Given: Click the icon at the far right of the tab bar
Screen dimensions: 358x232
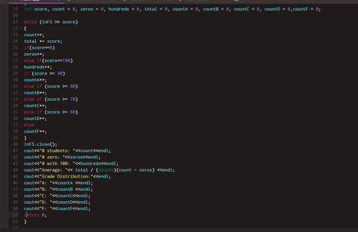Looking at the screenshot, I should pos(281,1).
